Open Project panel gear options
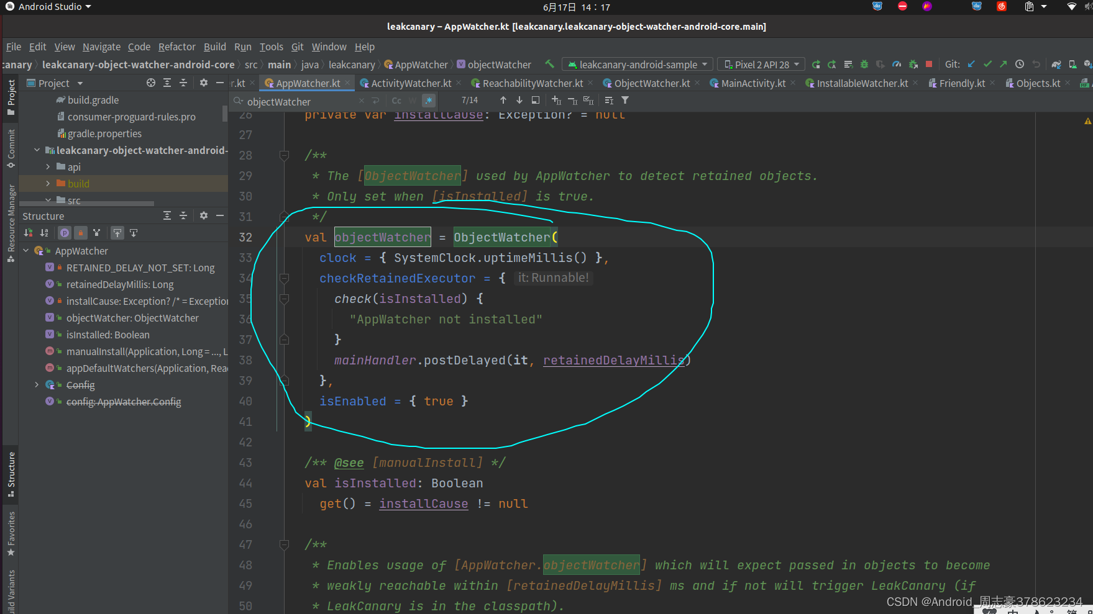1093x614 pixels. point(204,83)
